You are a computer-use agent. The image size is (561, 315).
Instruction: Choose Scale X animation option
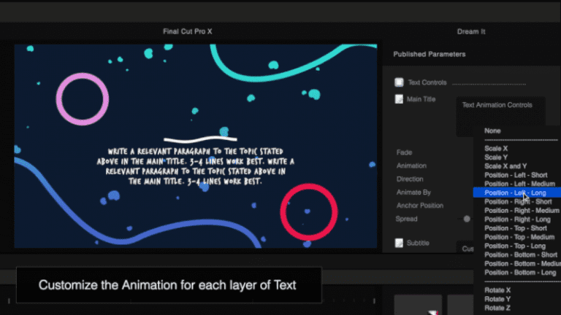pos(496,148)
